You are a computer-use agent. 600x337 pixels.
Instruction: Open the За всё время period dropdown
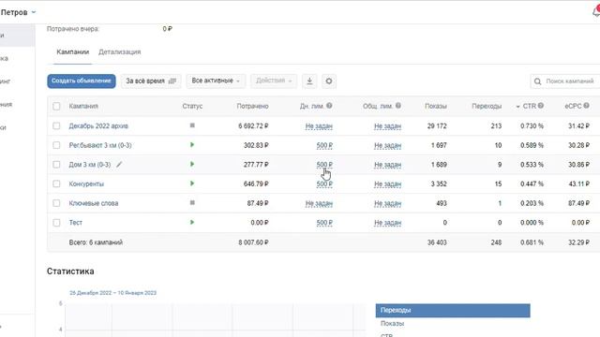151,81
